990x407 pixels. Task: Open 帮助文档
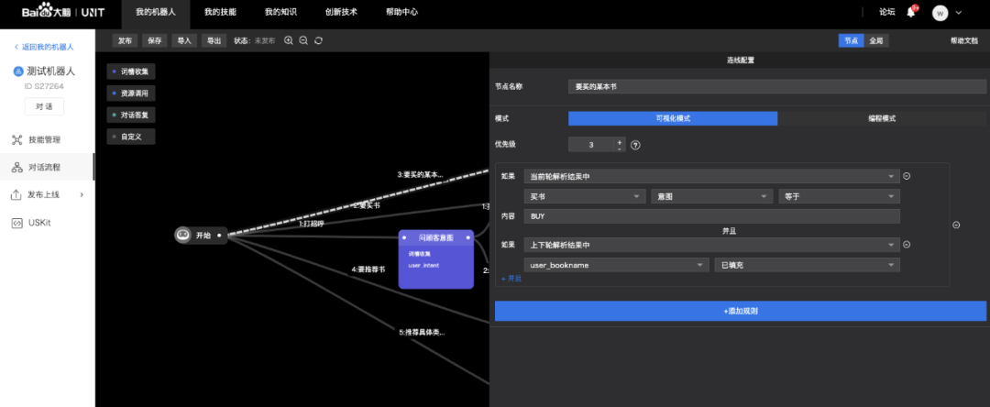point(964,40)
